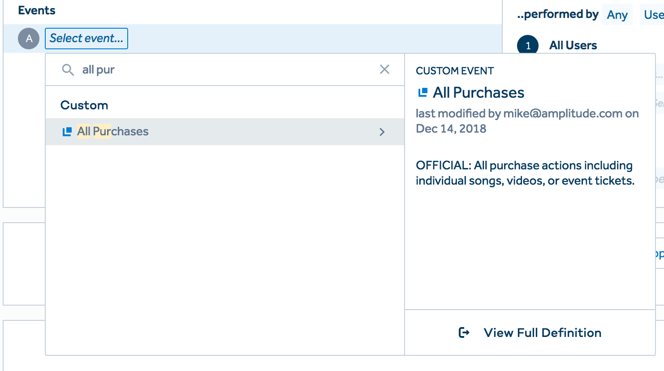Click the partially visible Use option
Screen dimensions: 664x371
(x=653, y=15)
